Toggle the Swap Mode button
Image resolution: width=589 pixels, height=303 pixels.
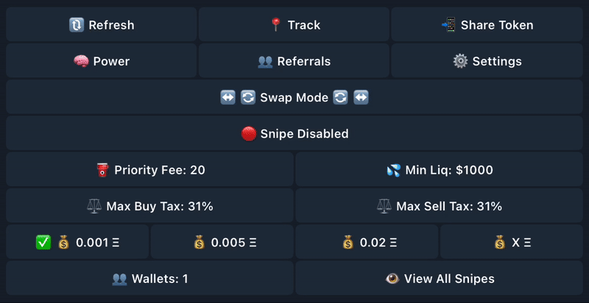(294, 98)
